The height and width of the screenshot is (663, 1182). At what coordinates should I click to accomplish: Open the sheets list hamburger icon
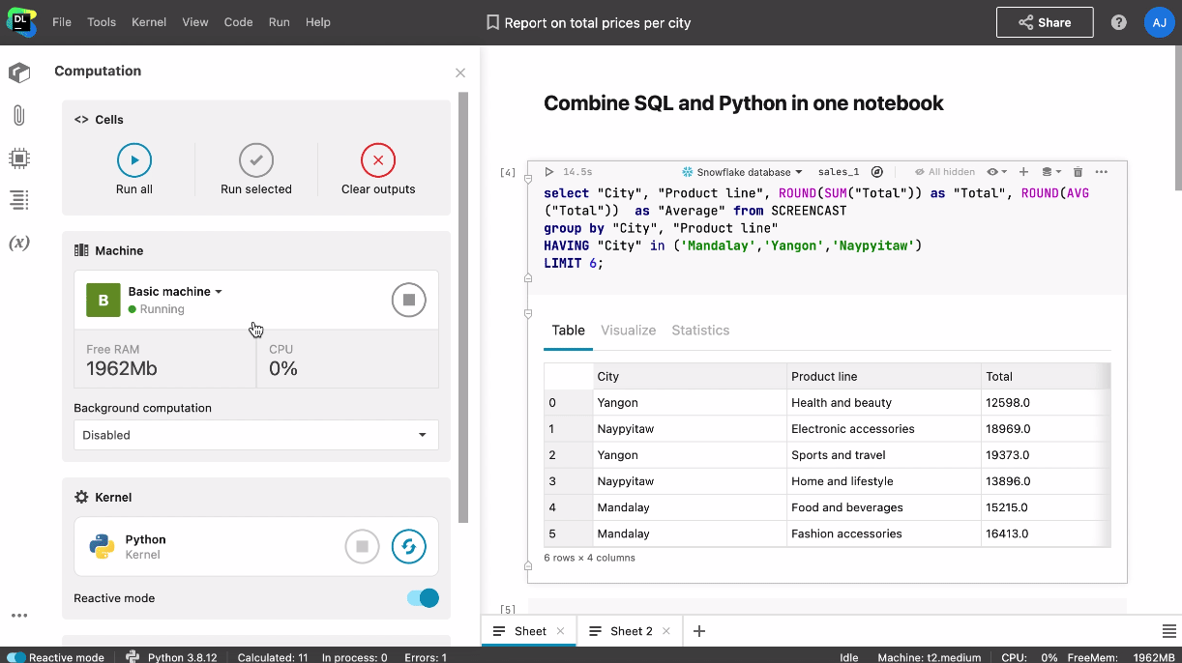click(x=1168, y=631)
